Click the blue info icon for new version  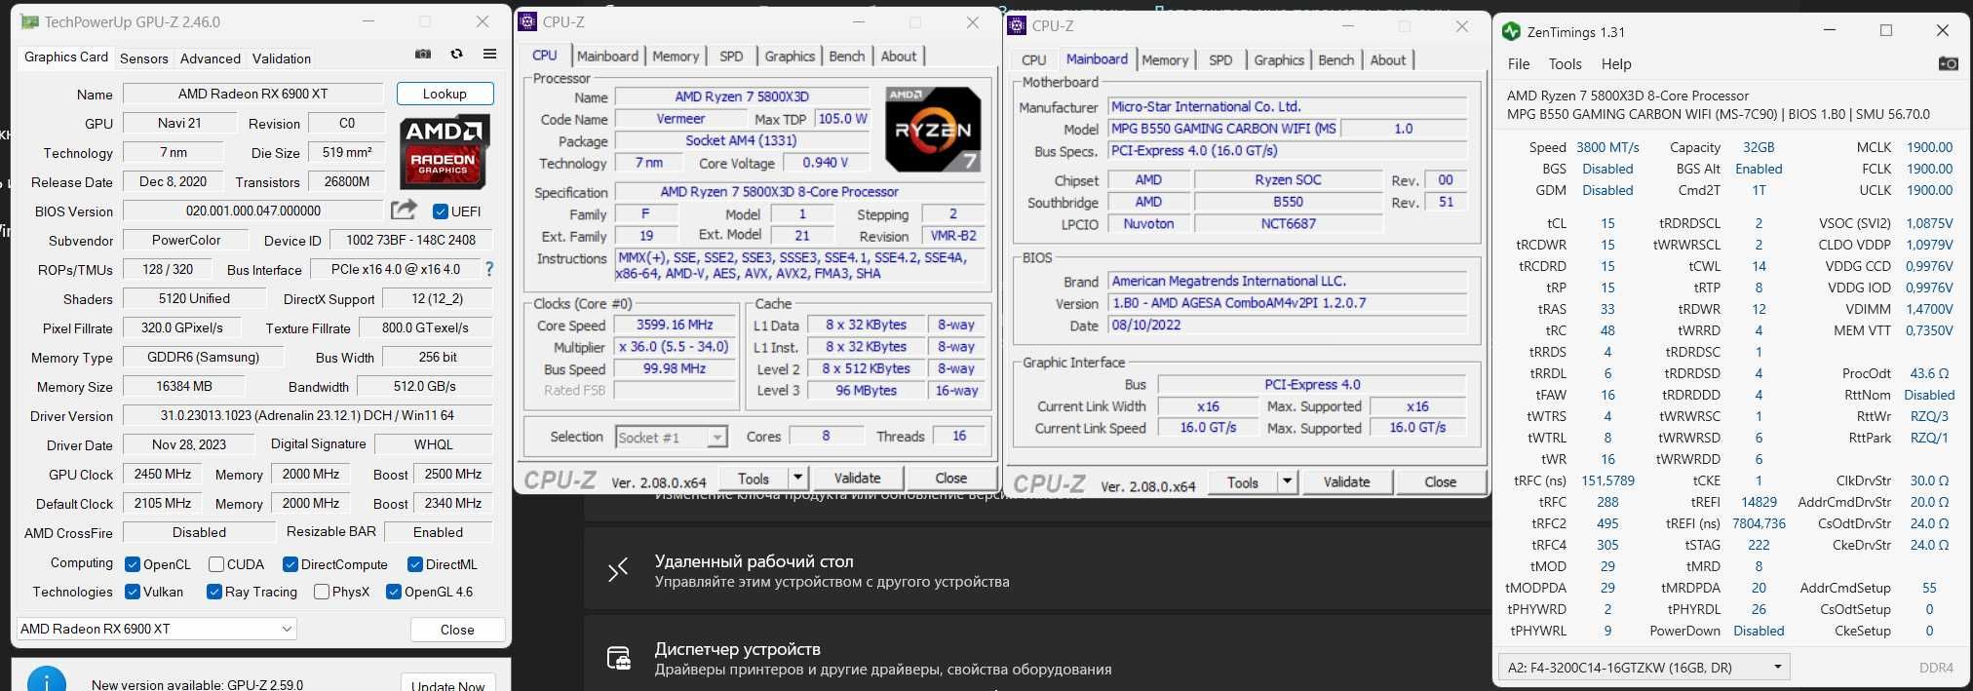click(x=47, y=680)
